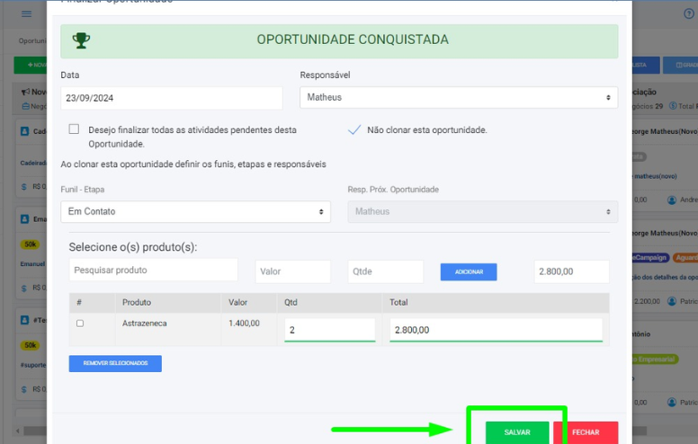Click the Data field showing 23/09/2024

pos(171,97)
